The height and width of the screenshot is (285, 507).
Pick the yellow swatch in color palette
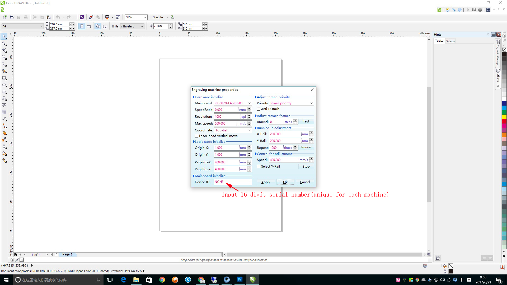tap(504, 117)
